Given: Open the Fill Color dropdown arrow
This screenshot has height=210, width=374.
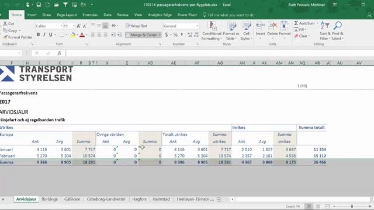Looking at the screenshot, I should click(x=77, y=35).
